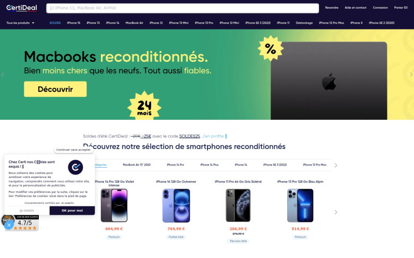Close the customer reviews badge
The image size is (414, 258).
pos(9,225)
